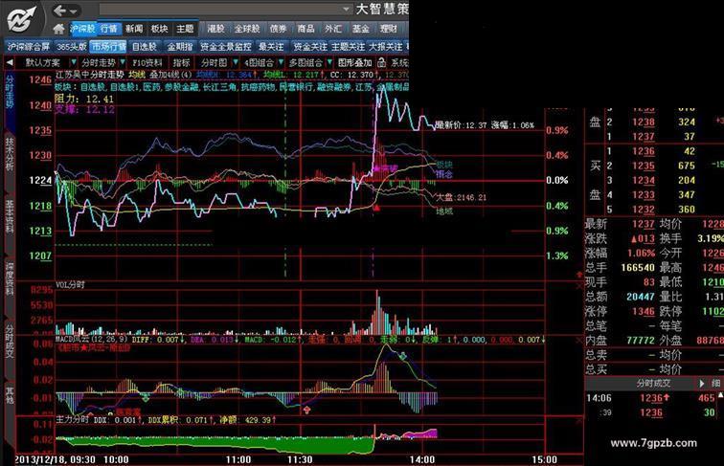724x466 pixels.
Task: Close the 主力分时 sub-panel with x
Action: point(579,422)
